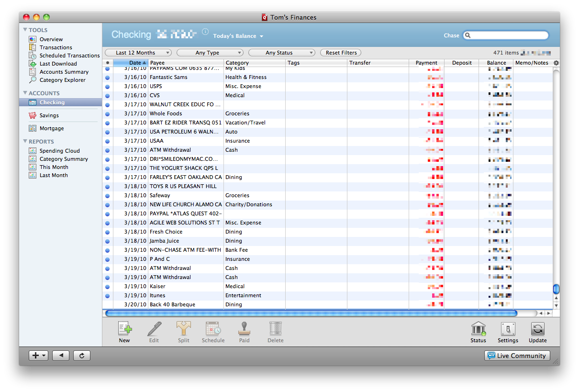Toggle status dot for USAA row
The height and width of the screenshot is (392, 579).
click(x=107, y=141)
